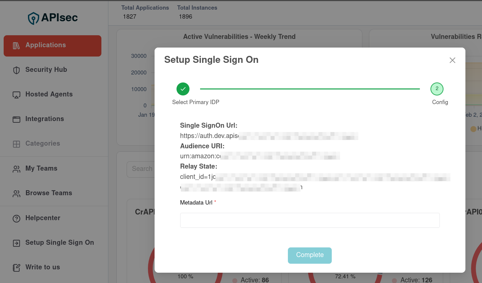482x283 pixels.
Task: Click the Security Hub shield icon
Action: coord(16,70)
